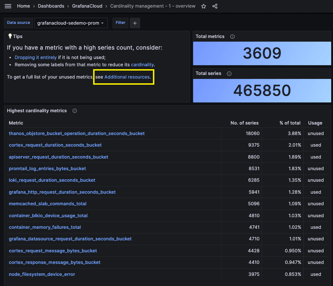The height and width of the screenshot is (286, 333).
Task: Open the main navigation hamburger menu
Action: click(x=8, y=6)
